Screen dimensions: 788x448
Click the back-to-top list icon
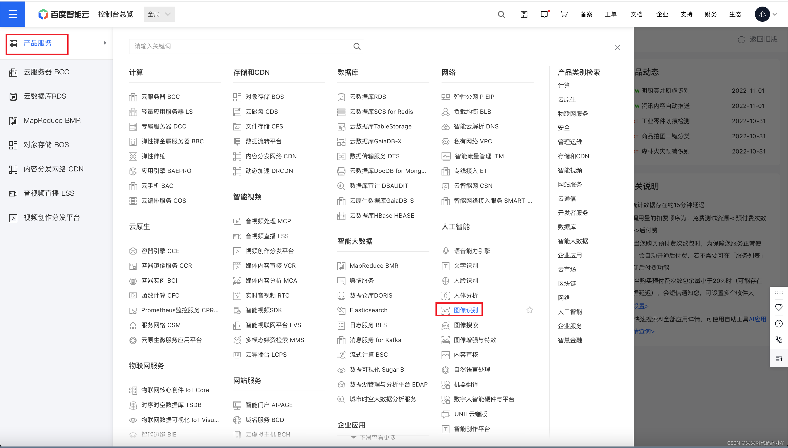(779, 359)
